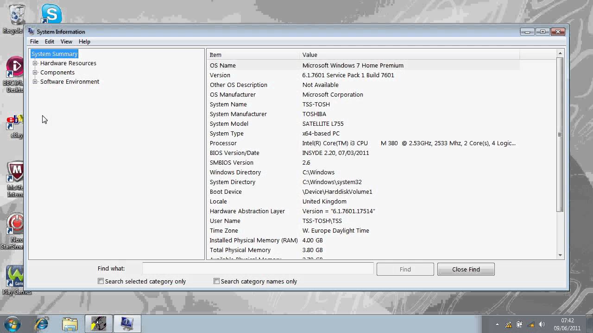The image size is (593, 333).
Task: Select the System Model row
Action: (363, 123)
